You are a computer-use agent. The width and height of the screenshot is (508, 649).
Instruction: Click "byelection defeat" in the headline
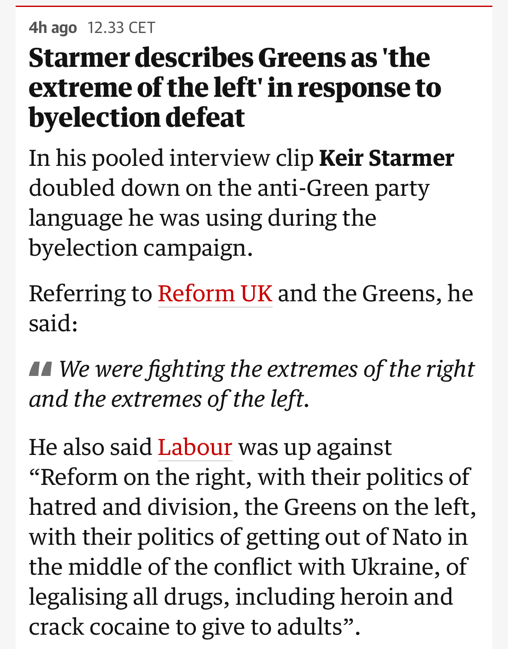(137, 118)
